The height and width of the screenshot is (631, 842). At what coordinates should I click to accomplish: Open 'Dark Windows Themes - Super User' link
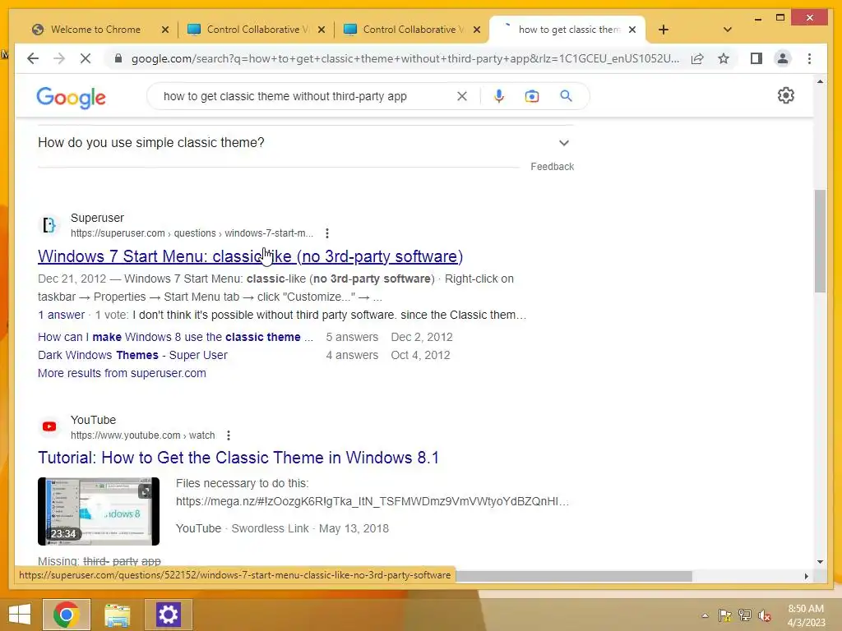pos(132,355)
